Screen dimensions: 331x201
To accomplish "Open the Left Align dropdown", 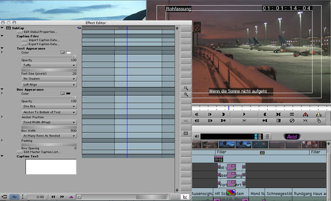I will pyautogui.click(x=49, y=85).
